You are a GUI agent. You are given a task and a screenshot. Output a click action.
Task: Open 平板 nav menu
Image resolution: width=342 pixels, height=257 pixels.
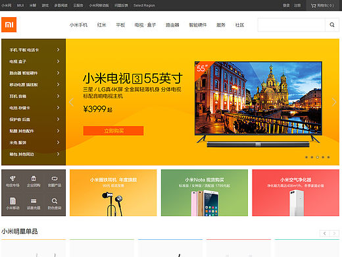coord(120,25)
